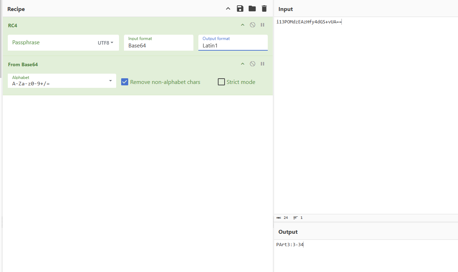Click the line count icon under Input
The image size is (458, 272).
[295, 218]
